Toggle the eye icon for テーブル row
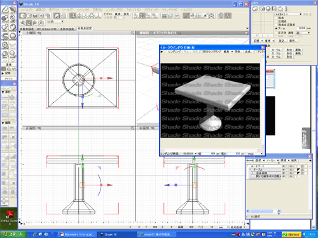This screenshot has width=318, height=238. click(284, 169)
